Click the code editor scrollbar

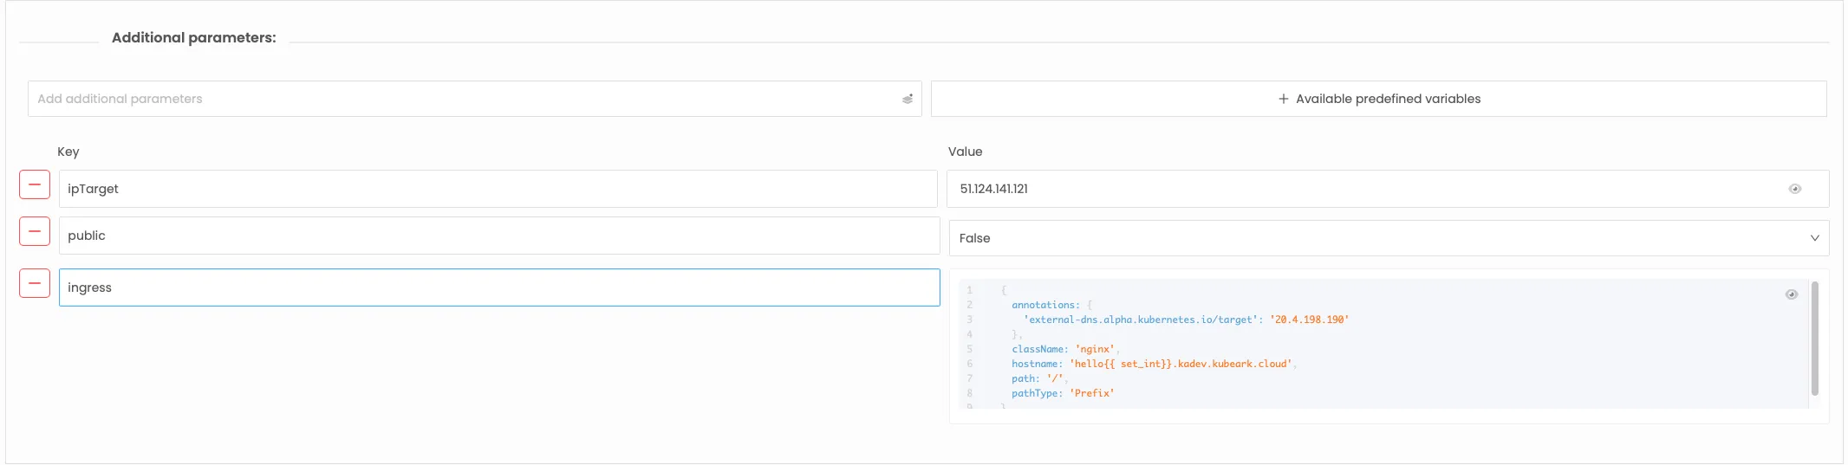click(x=1814, y=338)
